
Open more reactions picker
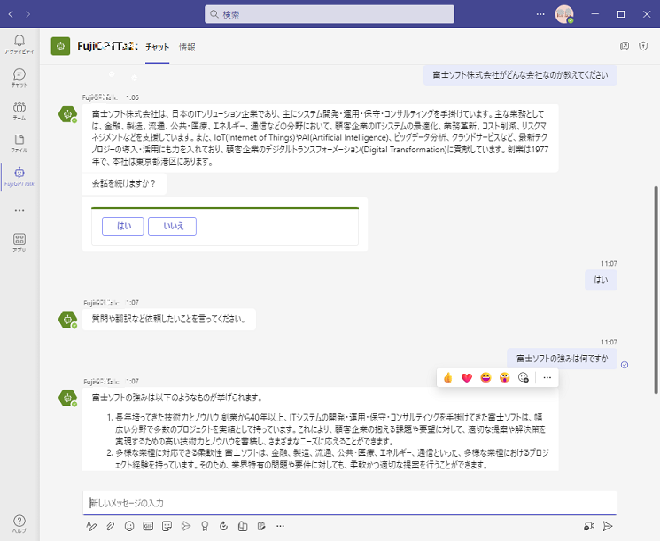(x=524, y=378)
